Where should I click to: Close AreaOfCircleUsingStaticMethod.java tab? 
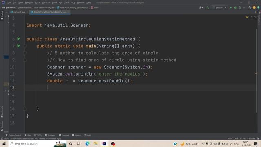pos(69,12)
